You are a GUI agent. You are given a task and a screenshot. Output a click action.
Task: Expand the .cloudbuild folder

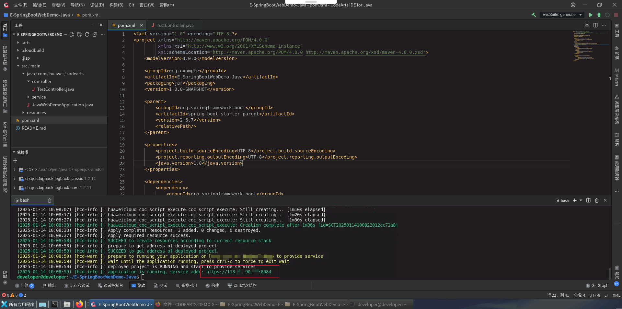point(18,50)
